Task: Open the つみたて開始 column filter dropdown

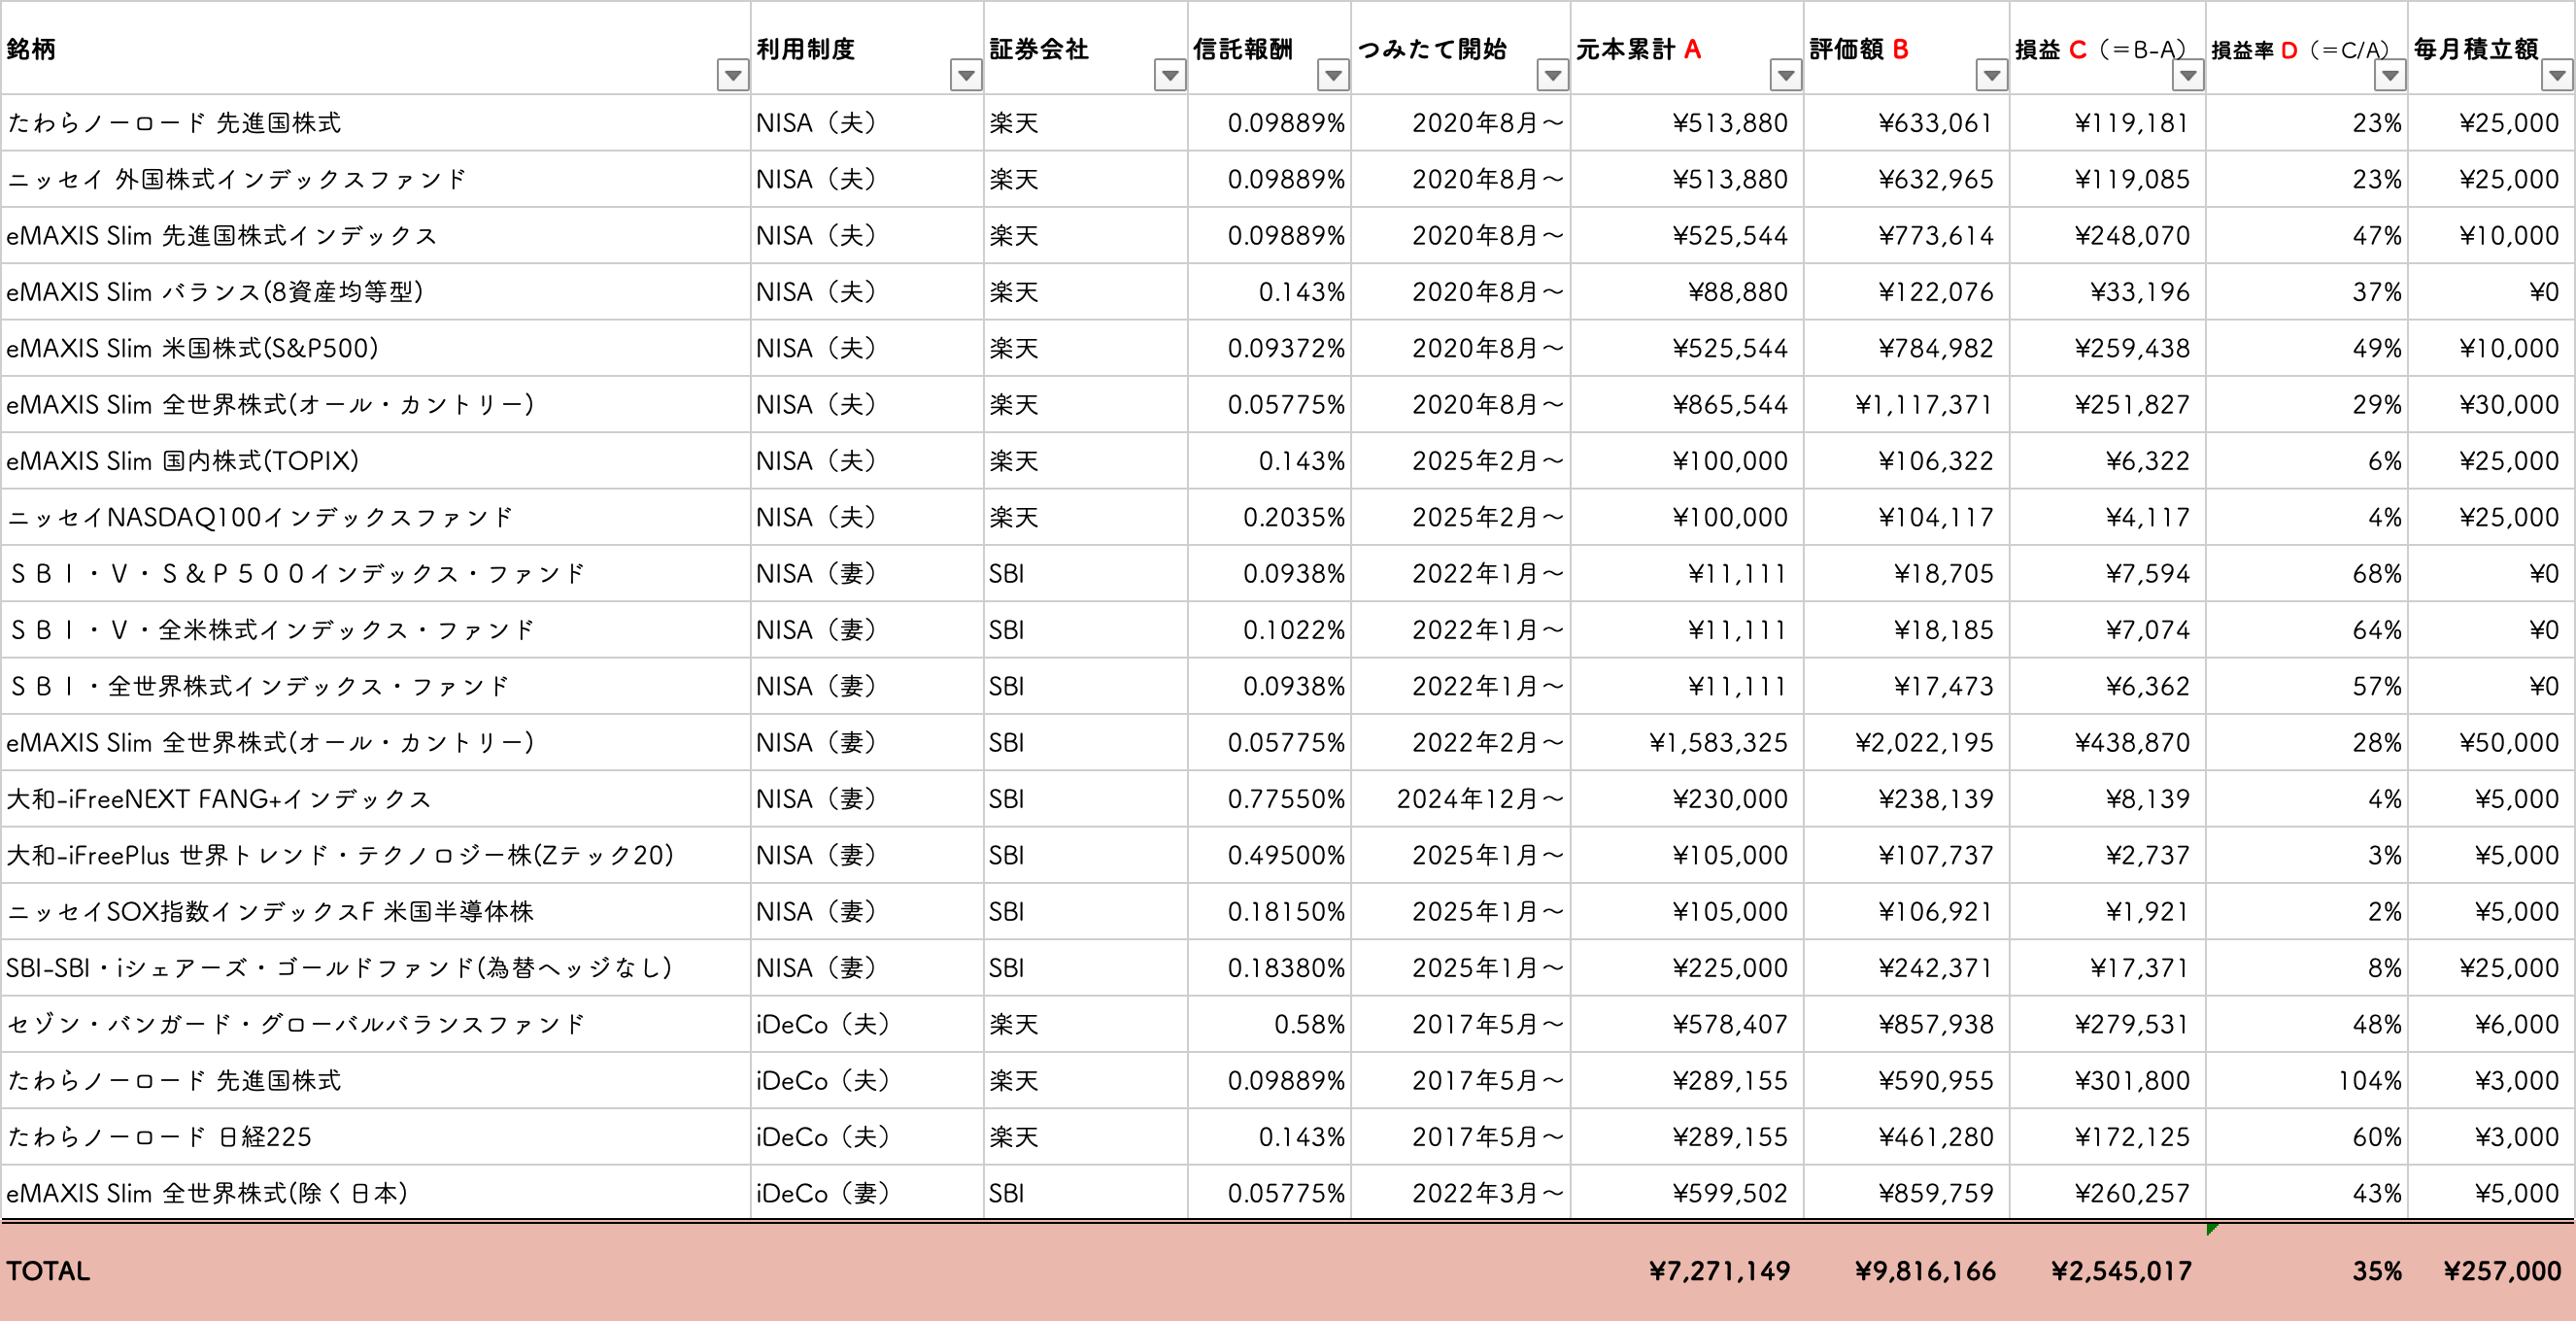Action: [1552, 75]
